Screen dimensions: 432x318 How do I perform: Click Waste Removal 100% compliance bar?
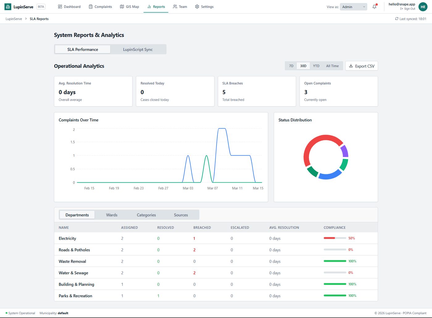(x=335, y=261)
